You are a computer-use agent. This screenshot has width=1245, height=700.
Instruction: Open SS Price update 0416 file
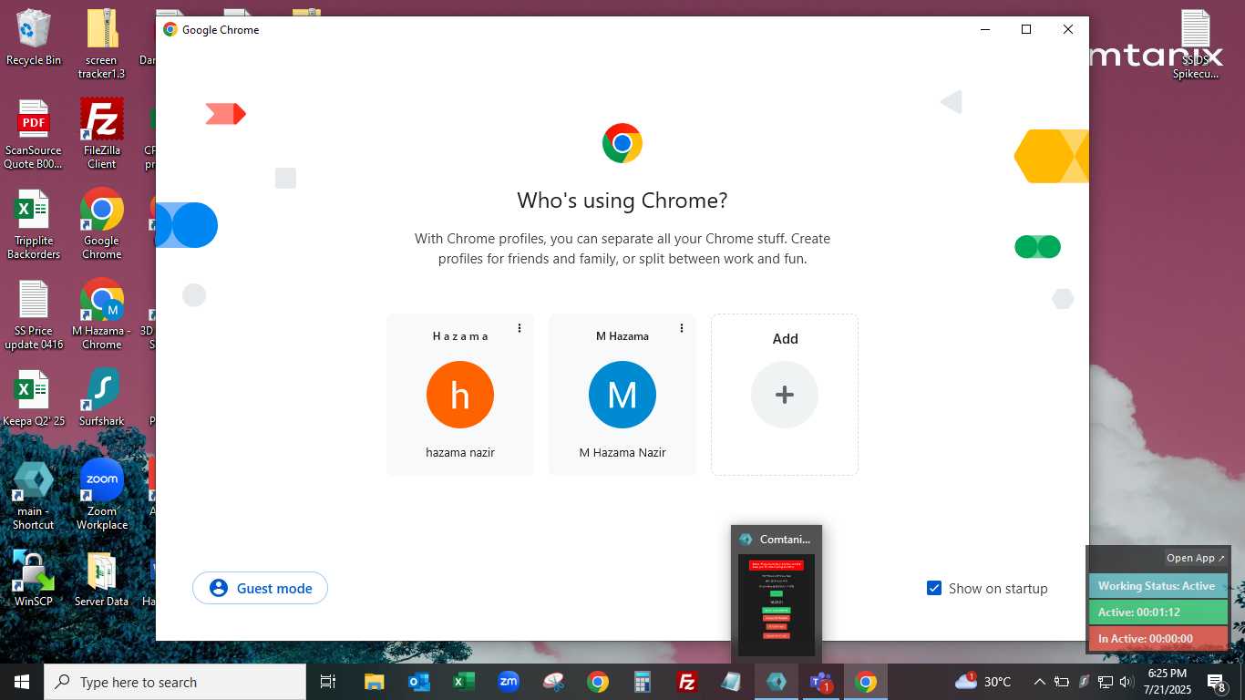[x=34, y=314]
